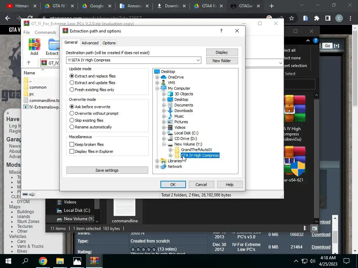Open the Photos app on taskbar

[x=77, y=261]
